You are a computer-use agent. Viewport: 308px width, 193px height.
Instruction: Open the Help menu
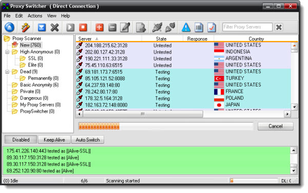point(65,16)
